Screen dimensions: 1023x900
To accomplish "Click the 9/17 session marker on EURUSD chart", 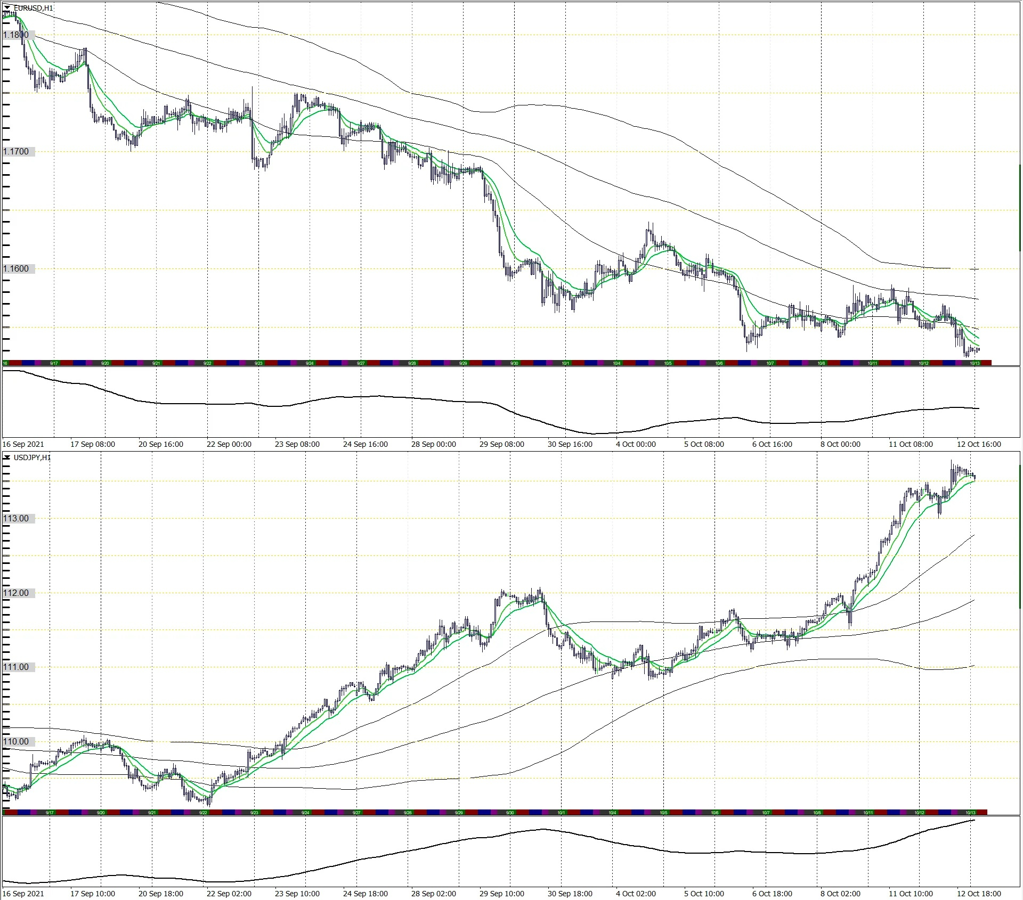I will pos(54,363).
